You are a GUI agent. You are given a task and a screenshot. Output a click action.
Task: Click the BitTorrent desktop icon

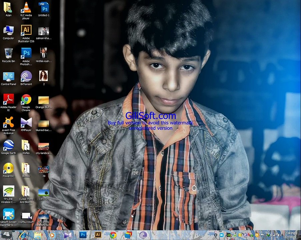click(x=26, y=78)
